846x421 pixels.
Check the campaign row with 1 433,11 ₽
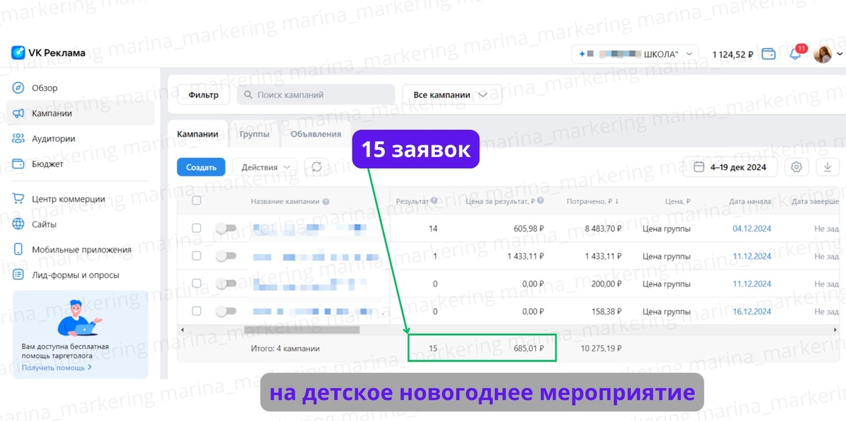pos(197,255)
